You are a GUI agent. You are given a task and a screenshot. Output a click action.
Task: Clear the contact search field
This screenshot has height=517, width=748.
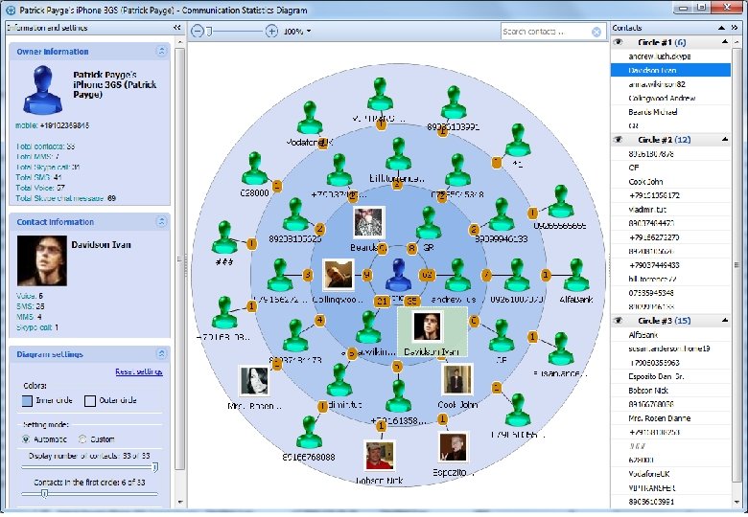[x=596, y=32]
